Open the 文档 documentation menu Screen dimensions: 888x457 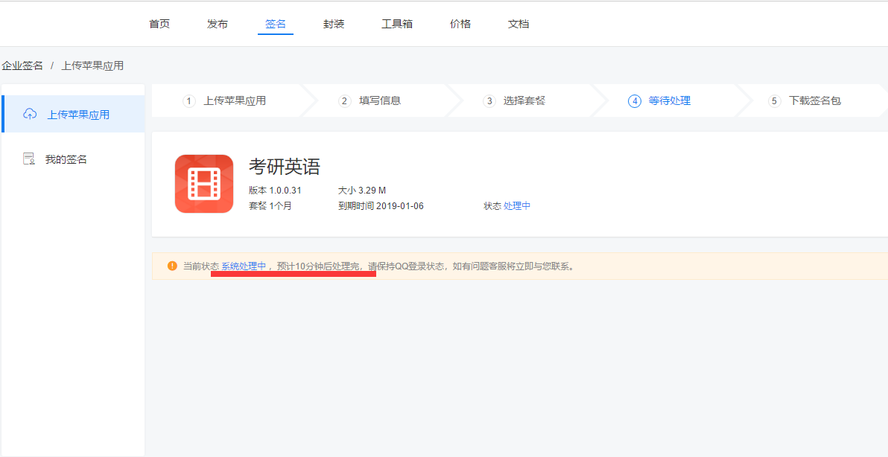518,24
